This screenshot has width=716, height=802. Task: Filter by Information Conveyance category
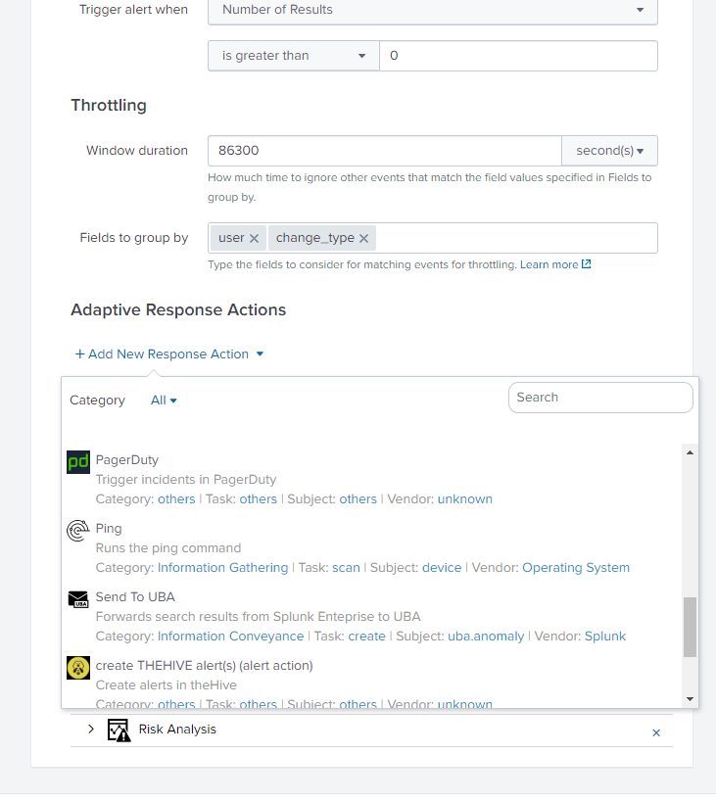pyautogui.click(x=230, y=637)
